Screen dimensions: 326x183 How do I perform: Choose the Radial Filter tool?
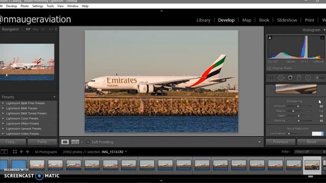click(x=308, y=78)
